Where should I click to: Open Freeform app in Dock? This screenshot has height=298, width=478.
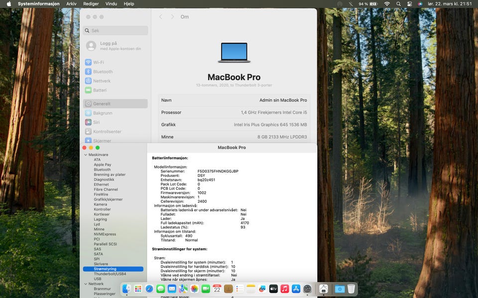(262, 289)
